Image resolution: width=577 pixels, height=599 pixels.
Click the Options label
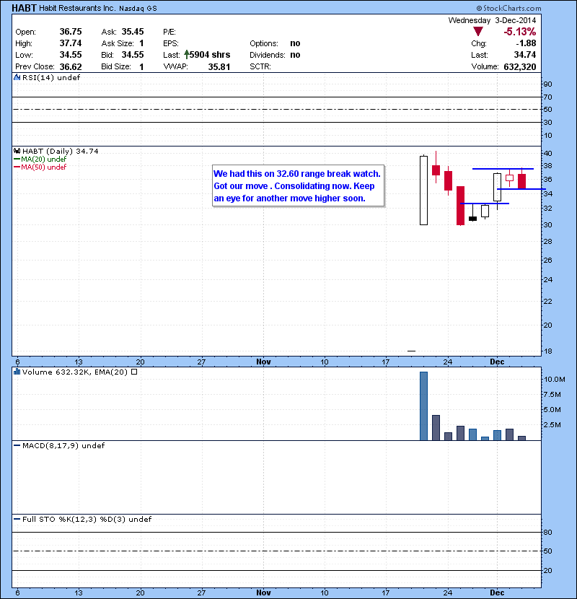264,43
